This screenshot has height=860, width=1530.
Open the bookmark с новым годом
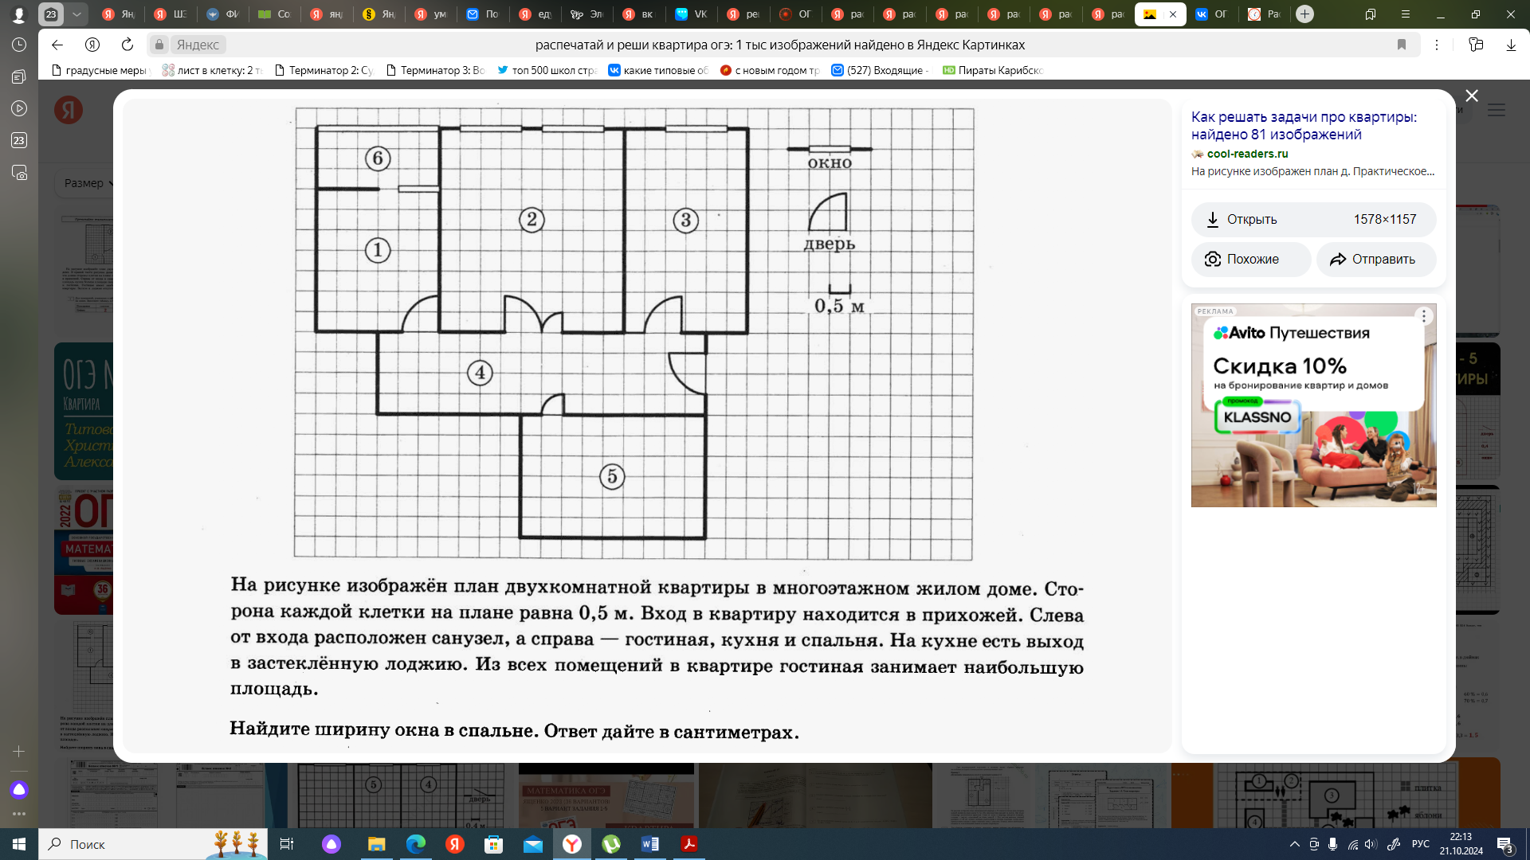770,70
